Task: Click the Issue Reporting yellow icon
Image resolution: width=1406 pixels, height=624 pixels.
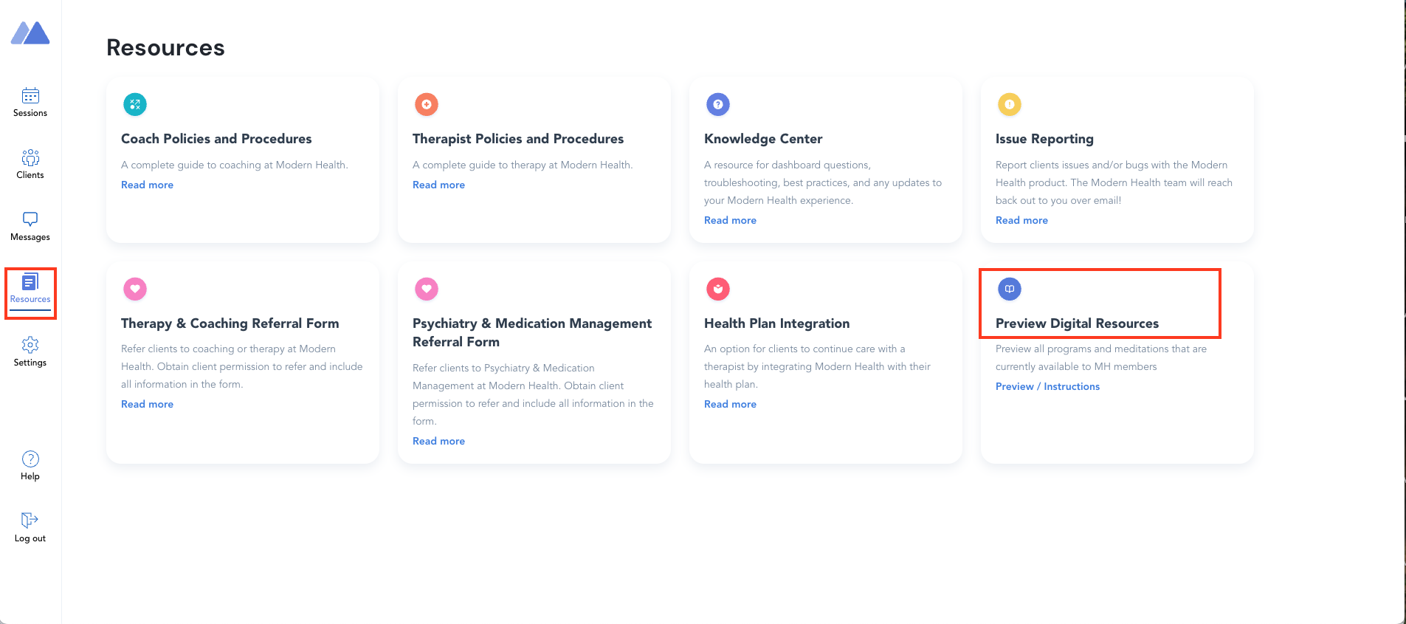Action: 1010,105
